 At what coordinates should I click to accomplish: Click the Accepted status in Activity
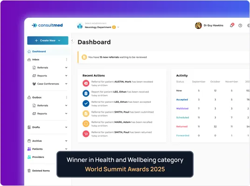click(182, 100)
